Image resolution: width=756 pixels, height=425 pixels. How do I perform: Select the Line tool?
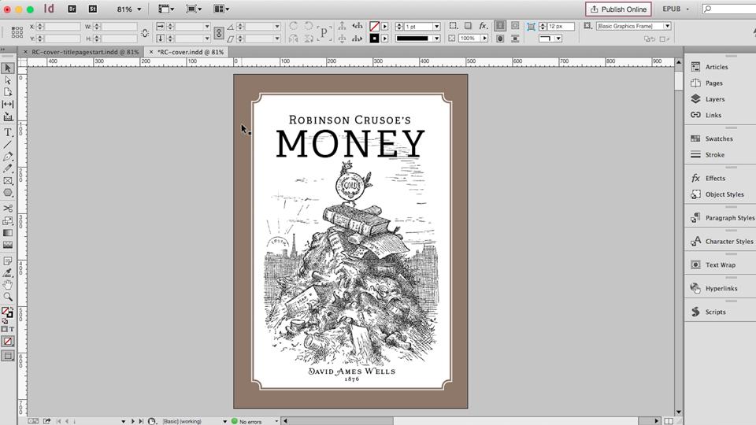[x=8, y=145]
